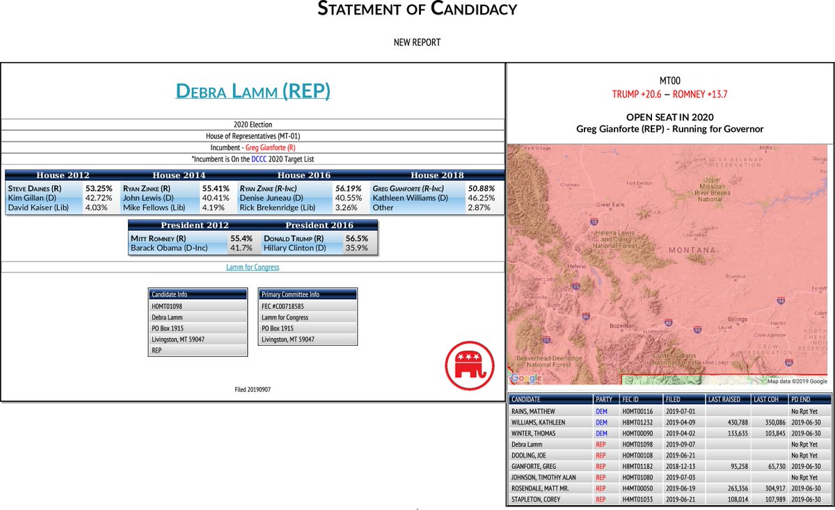This screenshot has height=510, width=835.
Task: Select the DOOLING, JOE row
Action: point(670,455)
